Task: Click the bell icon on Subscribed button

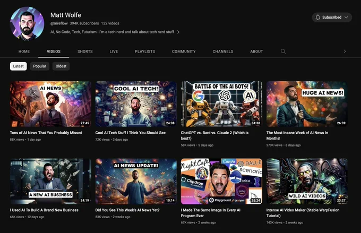Action: (x=317, y=18)
